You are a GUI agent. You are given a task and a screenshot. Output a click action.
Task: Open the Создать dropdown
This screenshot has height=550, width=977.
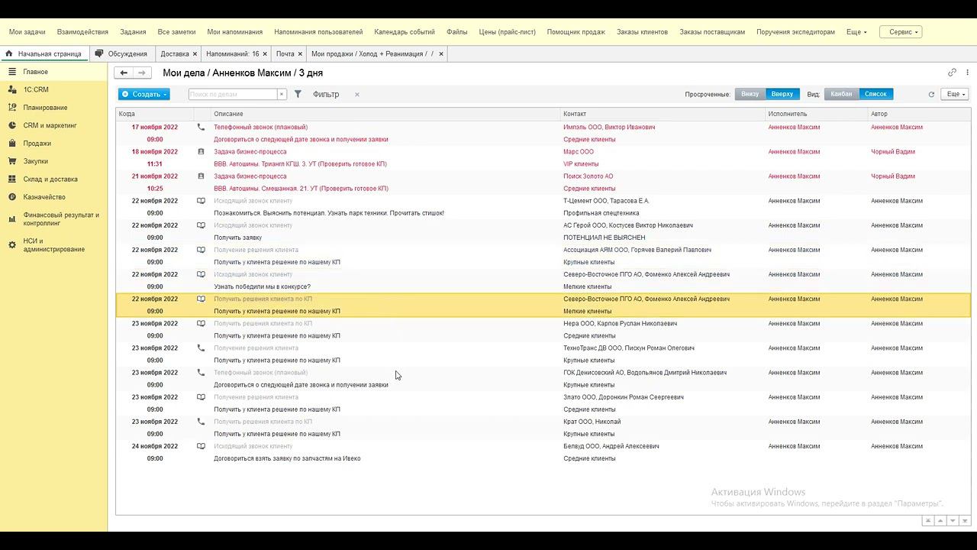coord(143,94)
